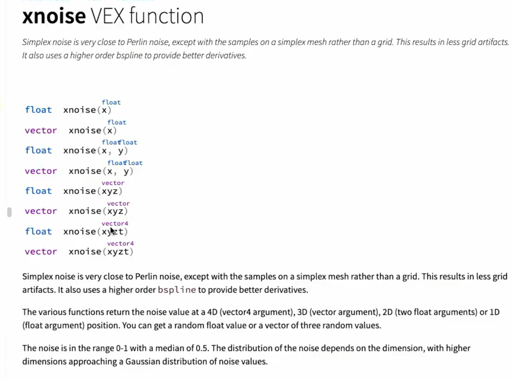Click the float annotation above the vector xnoise(x)

117,122
